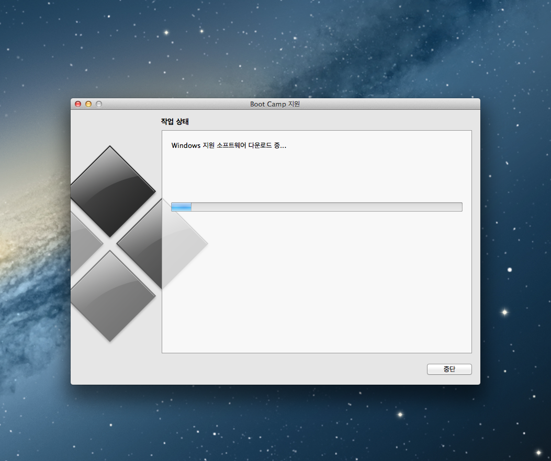Click the '작업 상태' heading
The width and height of the screenshot is (551, 461).
(175, 121)
